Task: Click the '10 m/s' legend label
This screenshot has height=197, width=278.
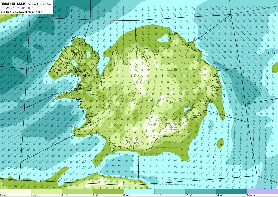Action: 158,195
